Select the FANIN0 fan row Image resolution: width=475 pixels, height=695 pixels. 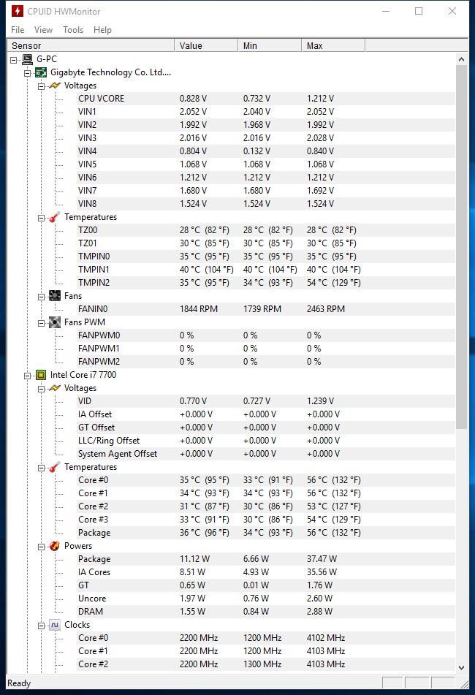tap(266, 309)
